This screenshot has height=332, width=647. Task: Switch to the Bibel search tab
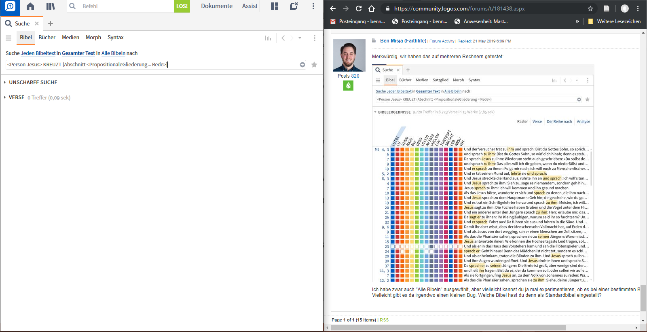point(26,37)
